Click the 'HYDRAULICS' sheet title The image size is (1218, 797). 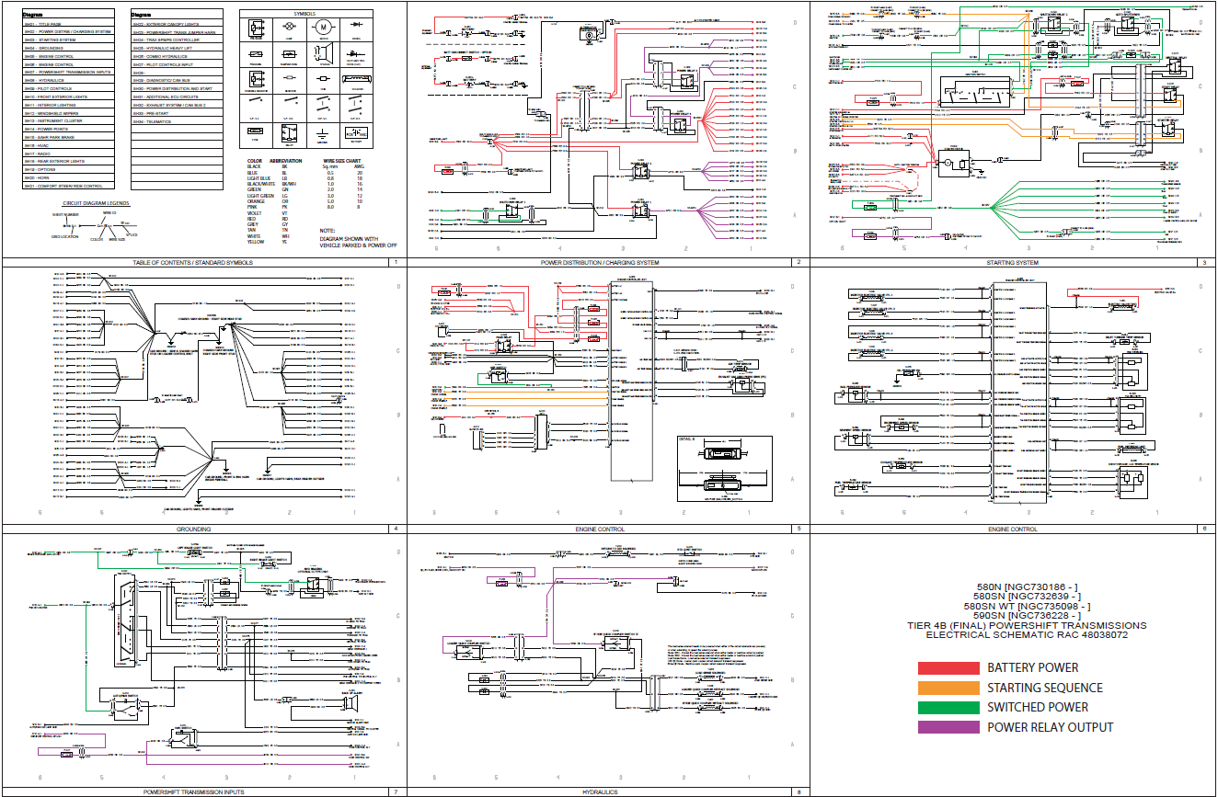tap(600, 791)
